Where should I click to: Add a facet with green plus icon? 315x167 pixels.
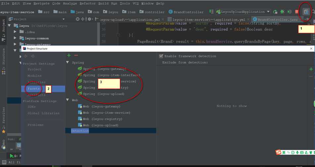pos(69,55)
